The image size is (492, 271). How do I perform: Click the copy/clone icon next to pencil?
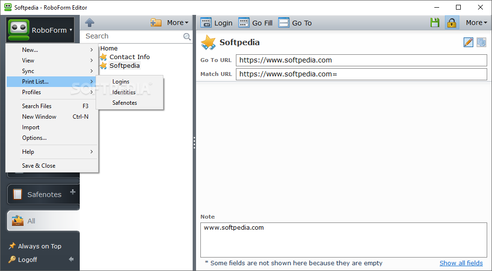481,42
